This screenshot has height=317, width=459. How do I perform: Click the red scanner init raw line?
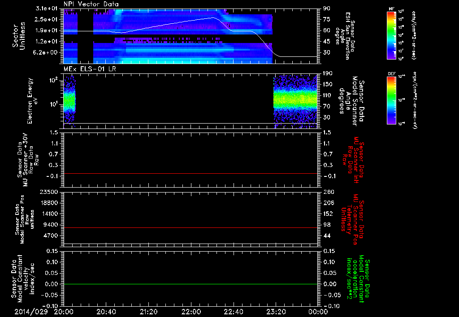[191, 173]
